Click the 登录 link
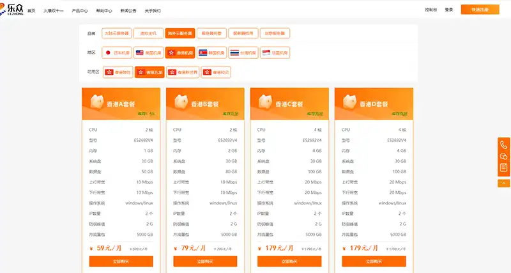This screenshot has width=511, height=273. pos(449,10)
